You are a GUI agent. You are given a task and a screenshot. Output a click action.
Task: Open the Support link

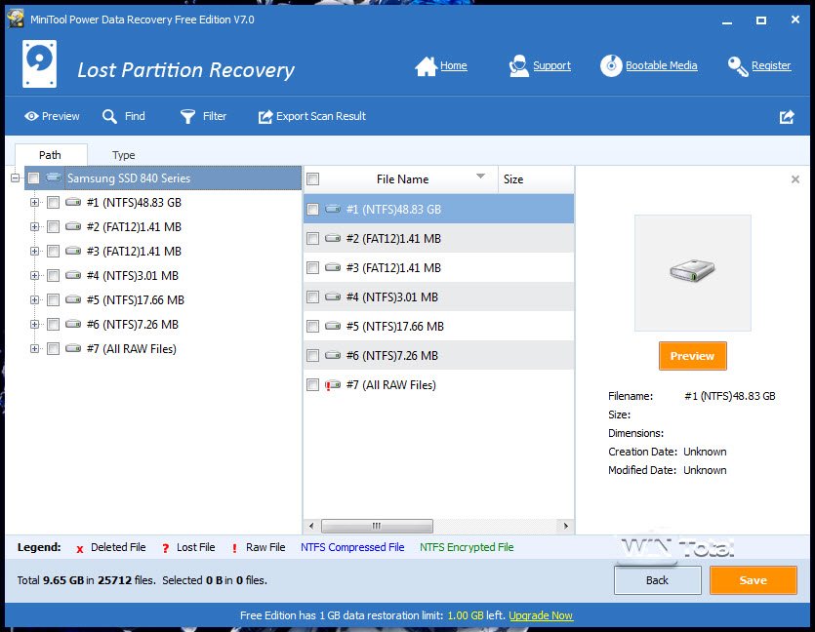click(x=551, y=65)
